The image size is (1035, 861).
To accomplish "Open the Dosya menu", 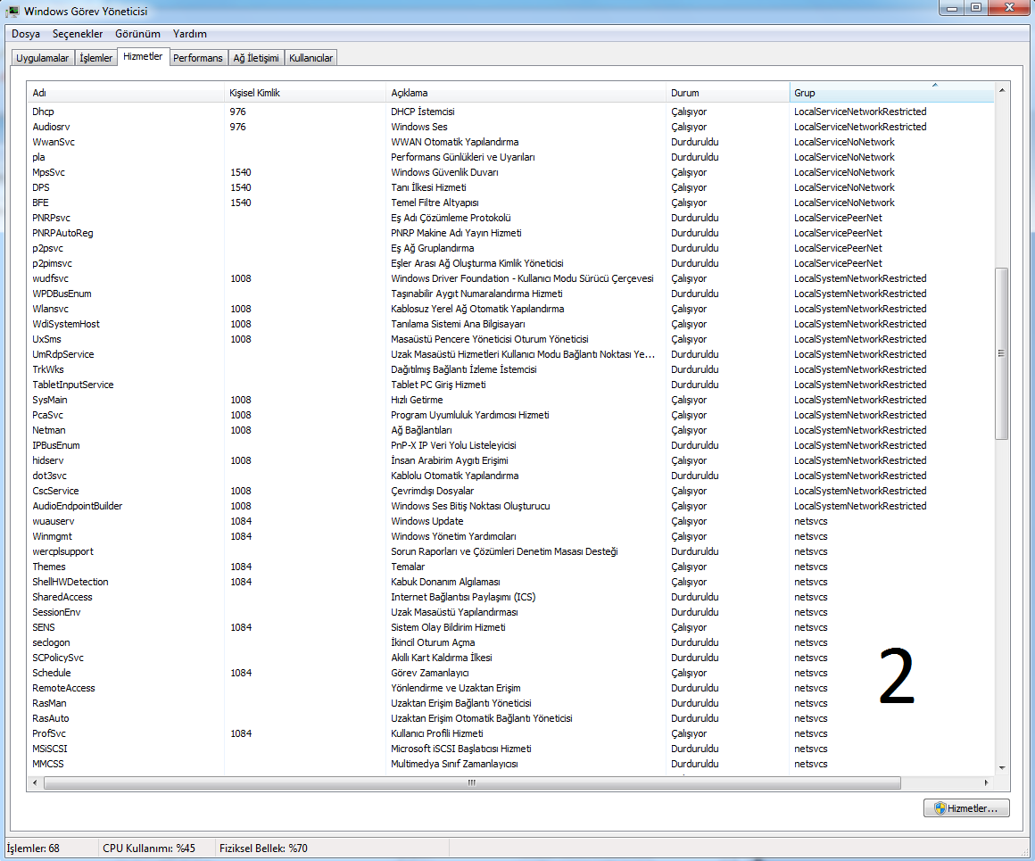I will 26,34.
